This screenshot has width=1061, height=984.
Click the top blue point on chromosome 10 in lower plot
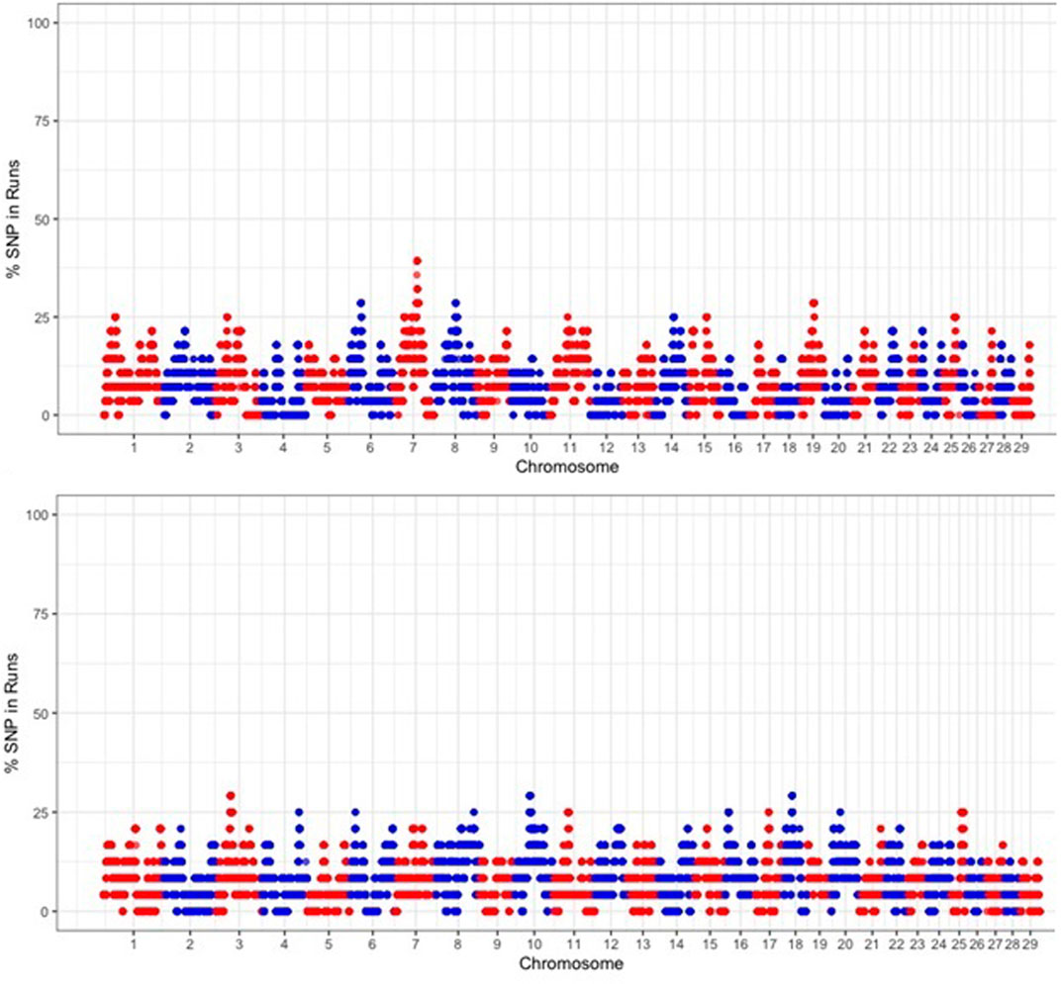tap(530, 796)
